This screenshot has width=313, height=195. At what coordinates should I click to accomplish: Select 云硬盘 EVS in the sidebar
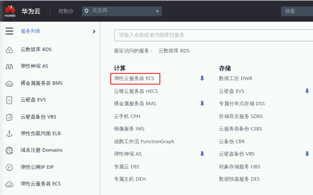coord(33,100)
